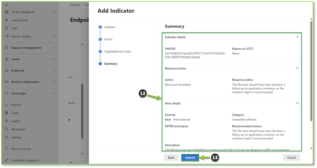This screenshot has height=168, width=317.
Task: Select the Action step checkmark
Action: tap(100, 39)
